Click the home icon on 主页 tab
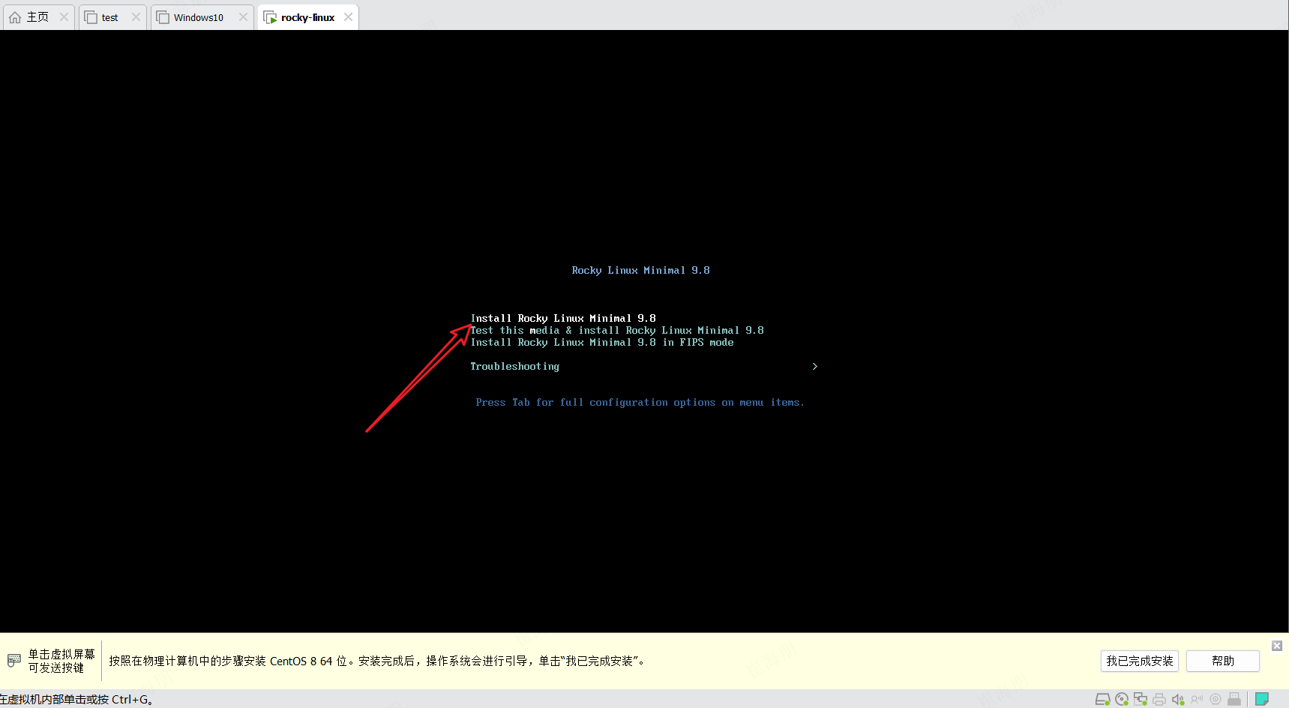The image size is (1289, 708). (x=15, y=17)
